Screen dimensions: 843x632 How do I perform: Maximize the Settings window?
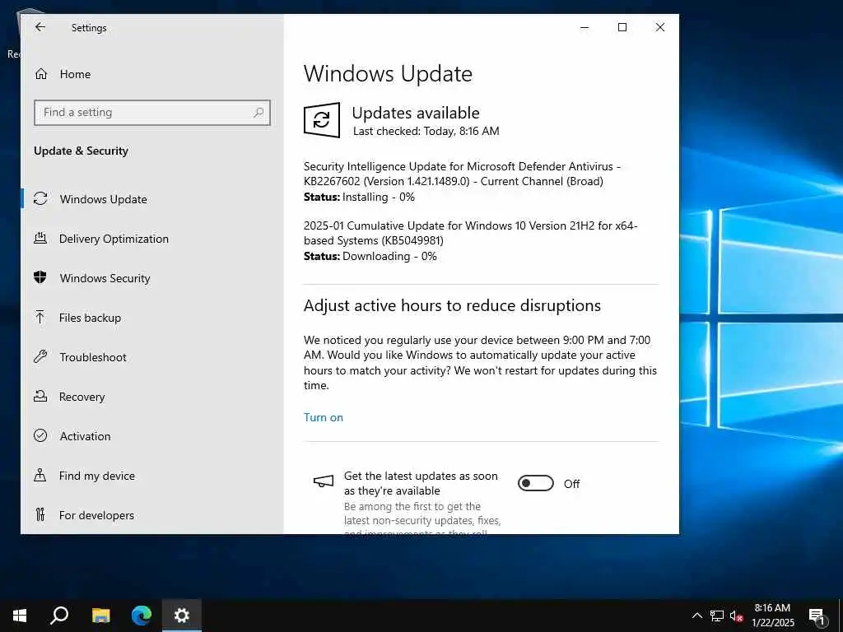click(622, 27)
